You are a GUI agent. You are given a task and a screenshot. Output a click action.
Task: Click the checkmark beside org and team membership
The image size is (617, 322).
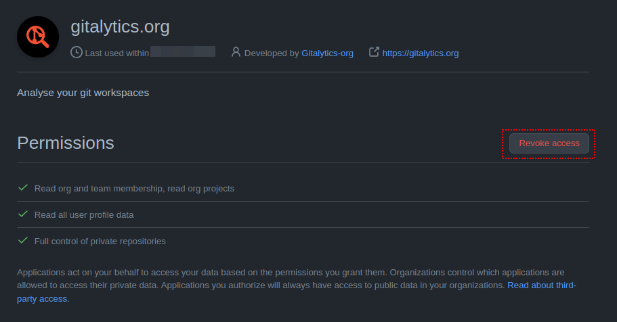click(23, 187)
